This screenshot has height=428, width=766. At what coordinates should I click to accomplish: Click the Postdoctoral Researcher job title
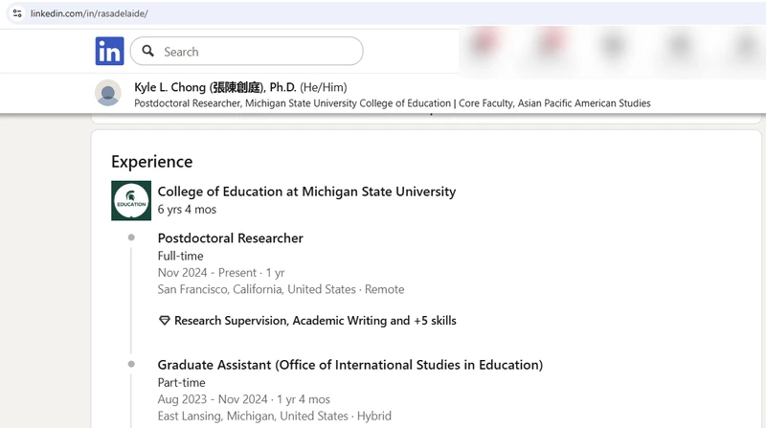click(x=230, y=238)
